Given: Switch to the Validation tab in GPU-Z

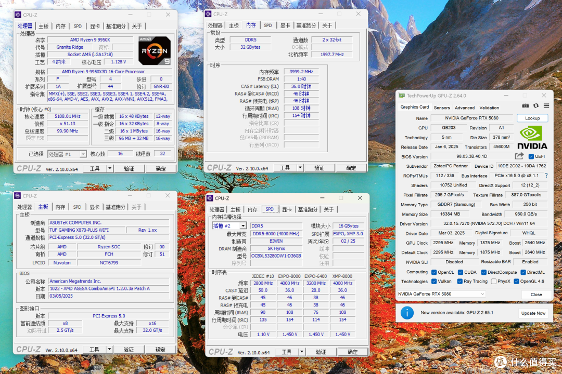Looking at the screenshot, I should (x=489, y=108).
